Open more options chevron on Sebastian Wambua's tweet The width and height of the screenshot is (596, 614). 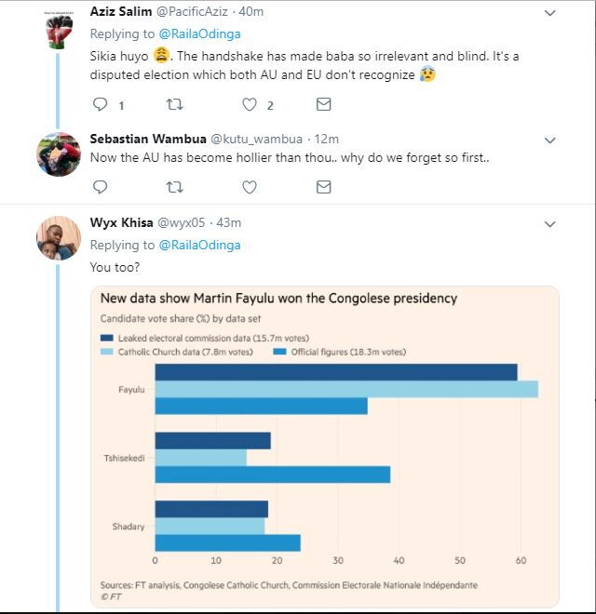point(550,140)
